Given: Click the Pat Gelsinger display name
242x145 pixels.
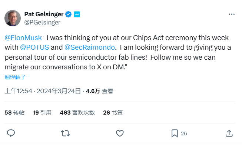Looking at the screenshot, I should click(44, 14).
